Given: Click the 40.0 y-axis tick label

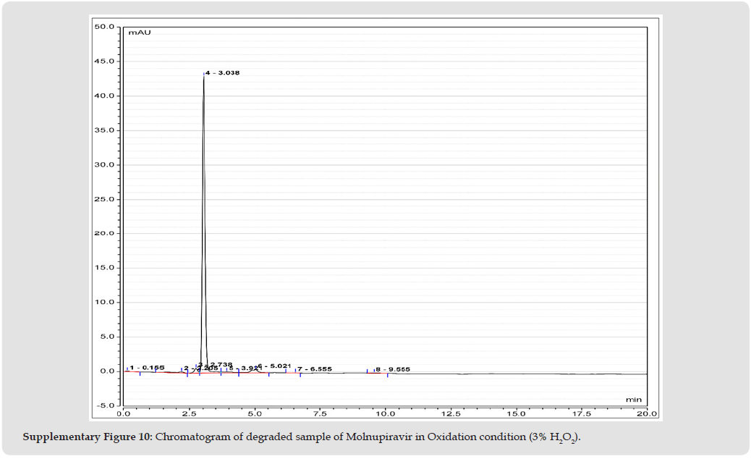Looking at the screenshot, I should [x=105, y=96].
